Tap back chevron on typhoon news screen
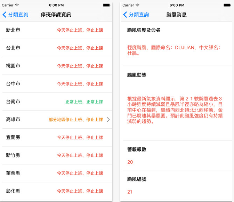 coord(125,15)
